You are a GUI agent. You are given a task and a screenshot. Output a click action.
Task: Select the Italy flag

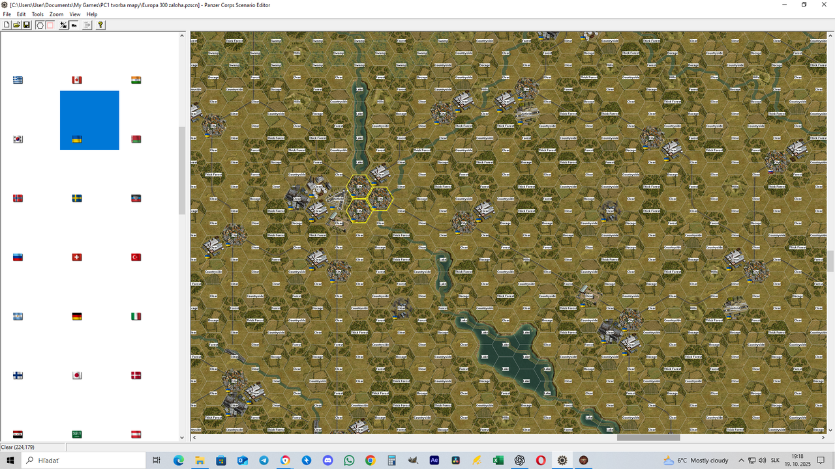pyautogui.click(x=136, y=317)
